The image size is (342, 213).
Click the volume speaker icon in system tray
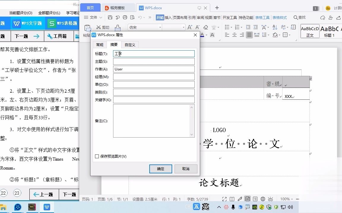tap(290, 207)
